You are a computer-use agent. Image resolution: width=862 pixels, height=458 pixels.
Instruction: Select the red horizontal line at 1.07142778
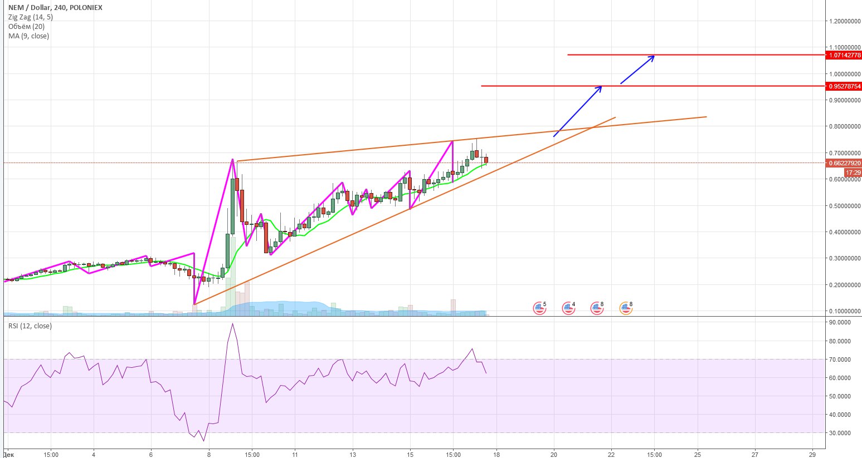point(697,55)
